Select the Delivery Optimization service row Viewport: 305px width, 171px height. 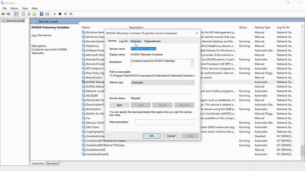188,123
